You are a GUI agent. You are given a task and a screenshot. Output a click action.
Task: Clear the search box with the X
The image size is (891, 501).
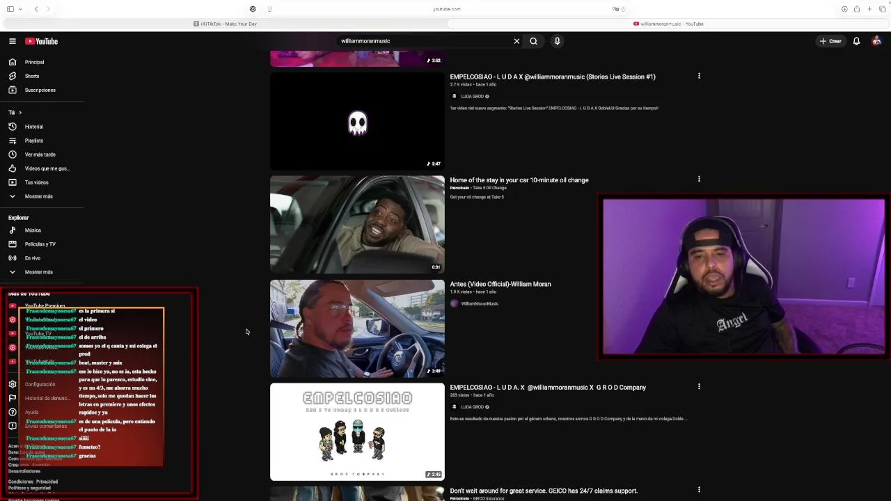pos(517,41)
